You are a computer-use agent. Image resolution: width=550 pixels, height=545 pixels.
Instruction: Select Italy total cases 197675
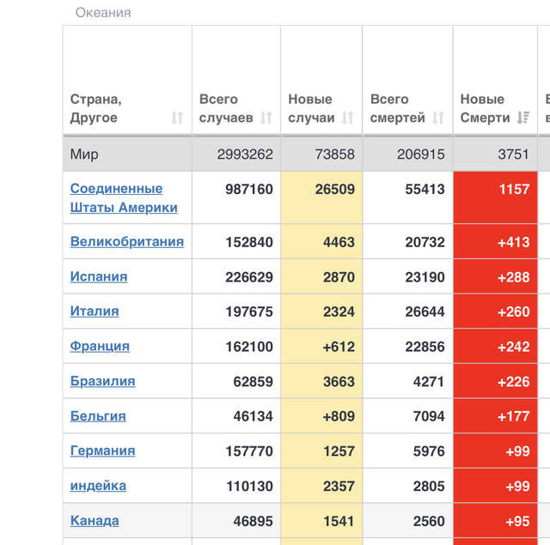coord(249,312)
